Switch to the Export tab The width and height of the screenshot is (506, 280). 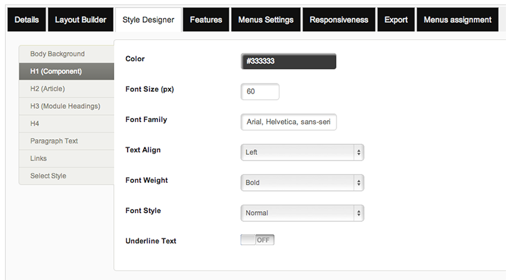[x=396, y=20]
